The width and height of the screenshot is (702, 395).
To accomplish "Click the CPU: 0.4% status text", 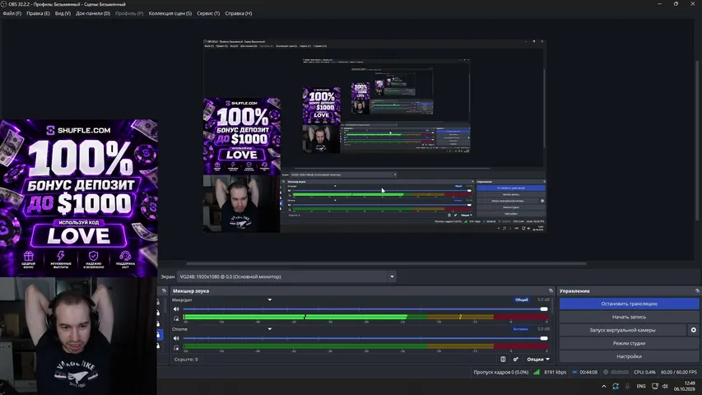I will pyautogui.click(x=644, y=372).
